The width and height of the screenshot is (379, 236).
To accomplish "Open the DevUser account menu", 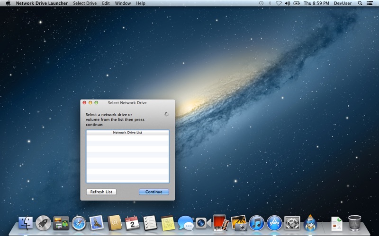I will click(x=343, y=3).
